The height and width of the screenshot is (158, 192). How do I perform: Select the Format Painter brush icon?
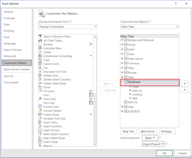(40, 111)
